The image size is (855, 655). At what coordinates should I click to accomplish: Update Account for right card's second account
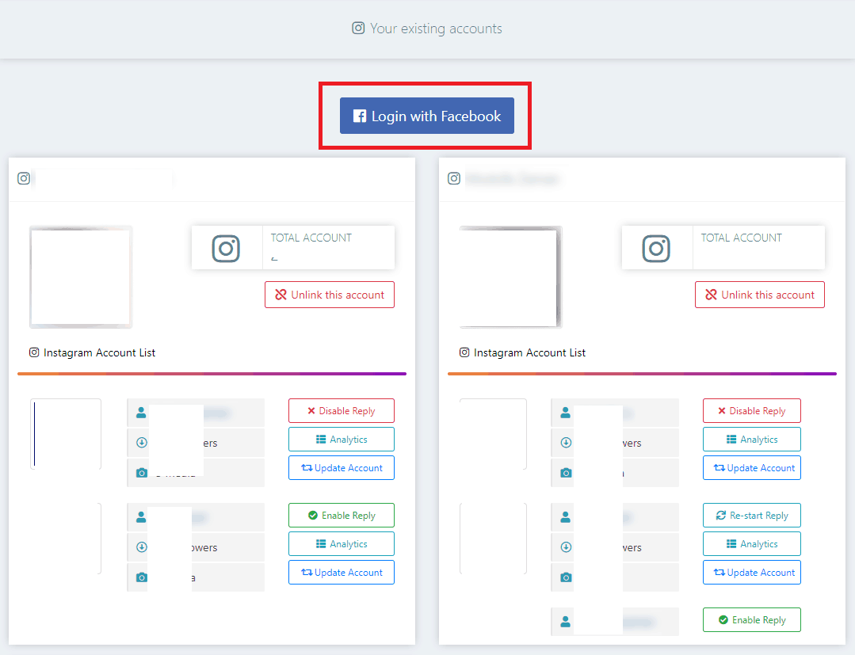click(752, 572)
